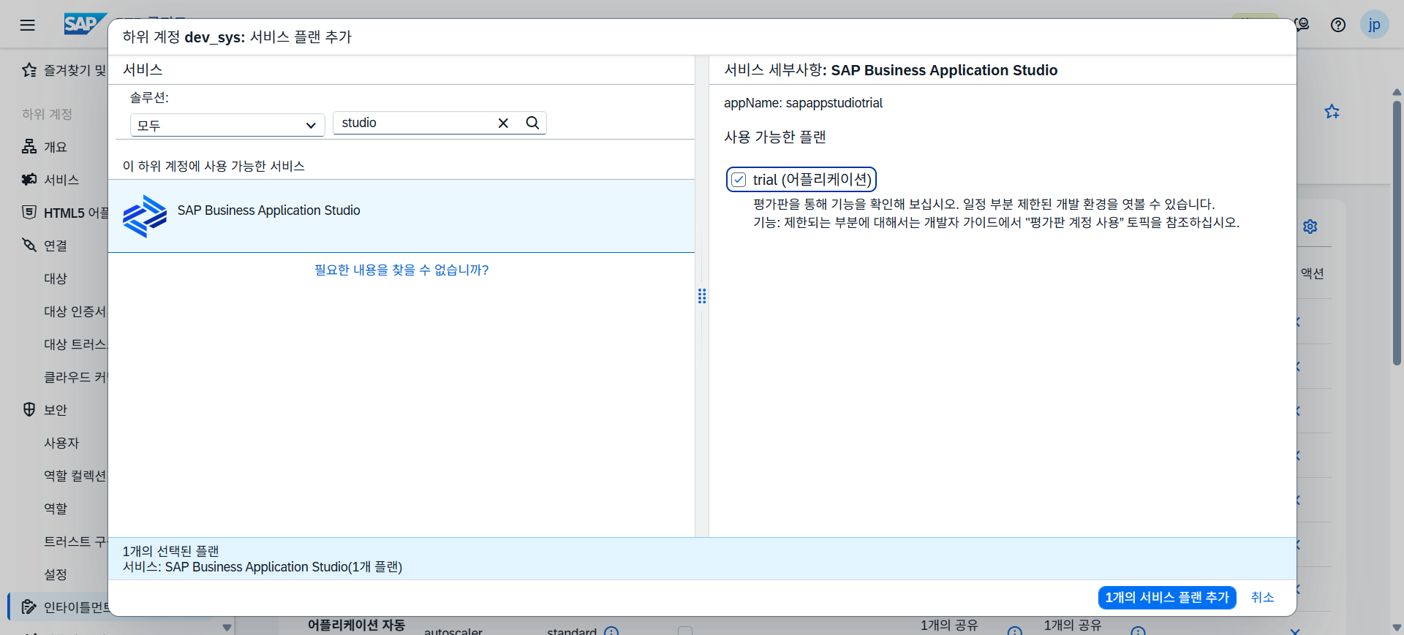Open the hamburger navigation menu
1404x635 pixels.
(27, 25)
